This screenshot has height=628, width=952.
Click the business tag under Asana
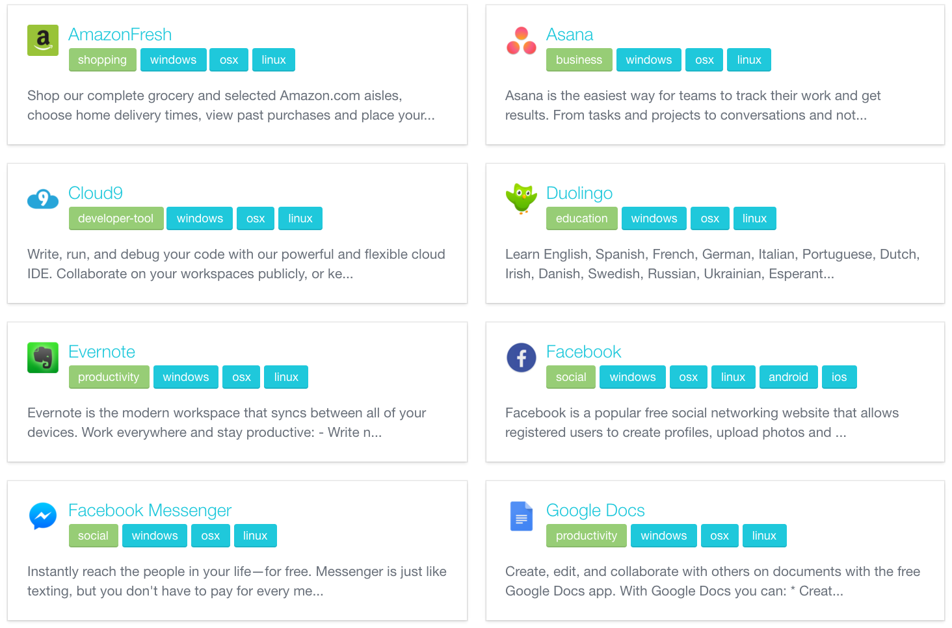tap(579, 60)
